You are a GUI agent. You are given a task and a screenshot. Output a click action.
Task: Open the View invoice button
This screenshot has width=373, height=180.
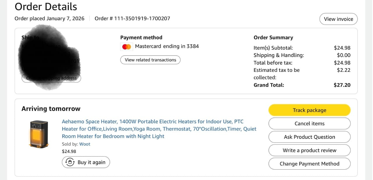pos(338,19)
